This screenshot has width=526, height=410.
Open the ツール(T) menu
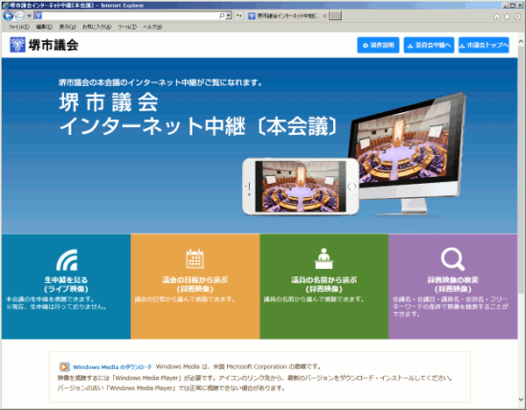pyautogui.click(x=127, y=27)
